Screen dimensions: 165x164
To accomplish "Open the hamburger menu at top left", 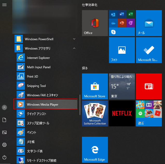I will [x=4, y=5].
